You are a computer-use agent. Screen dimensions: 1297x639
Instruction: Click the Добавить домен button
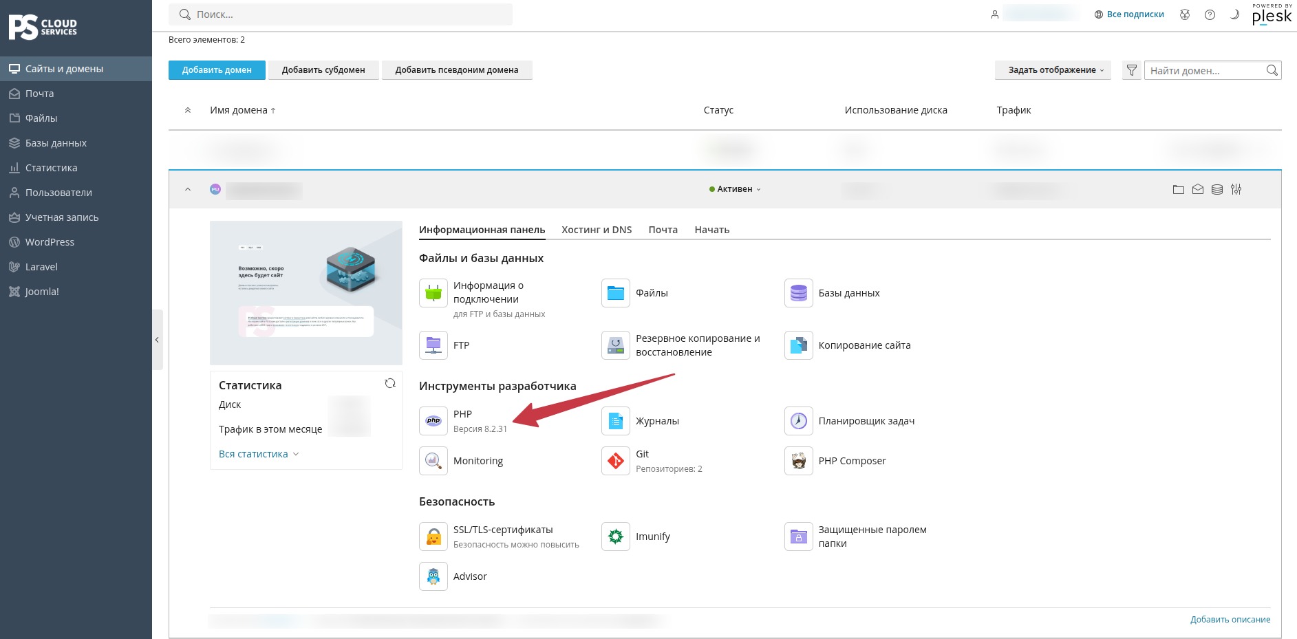tap(217, 70)
